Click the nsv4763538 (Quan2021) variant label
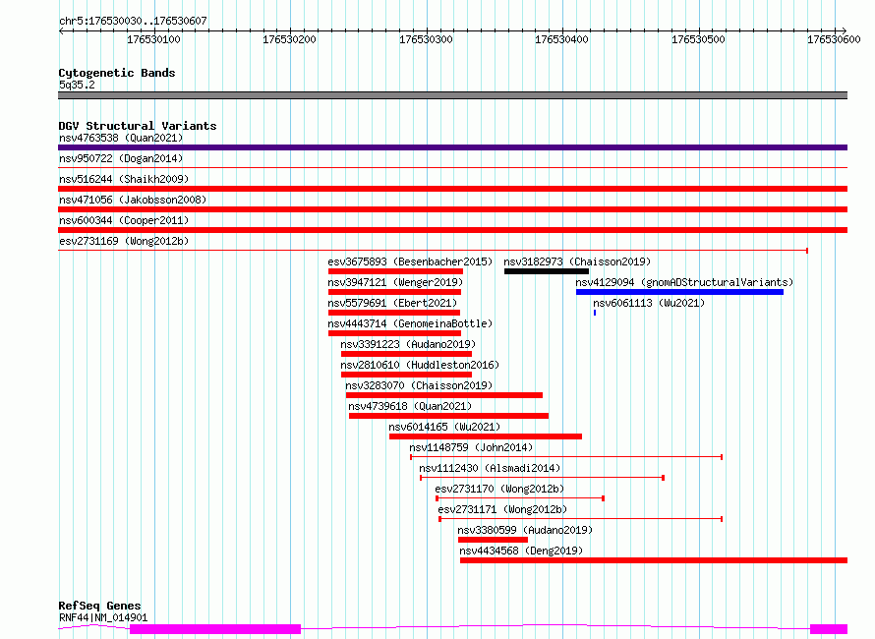The width and height of the screenshot is (875, 639). pyautogui.click(x=121, y=138)
